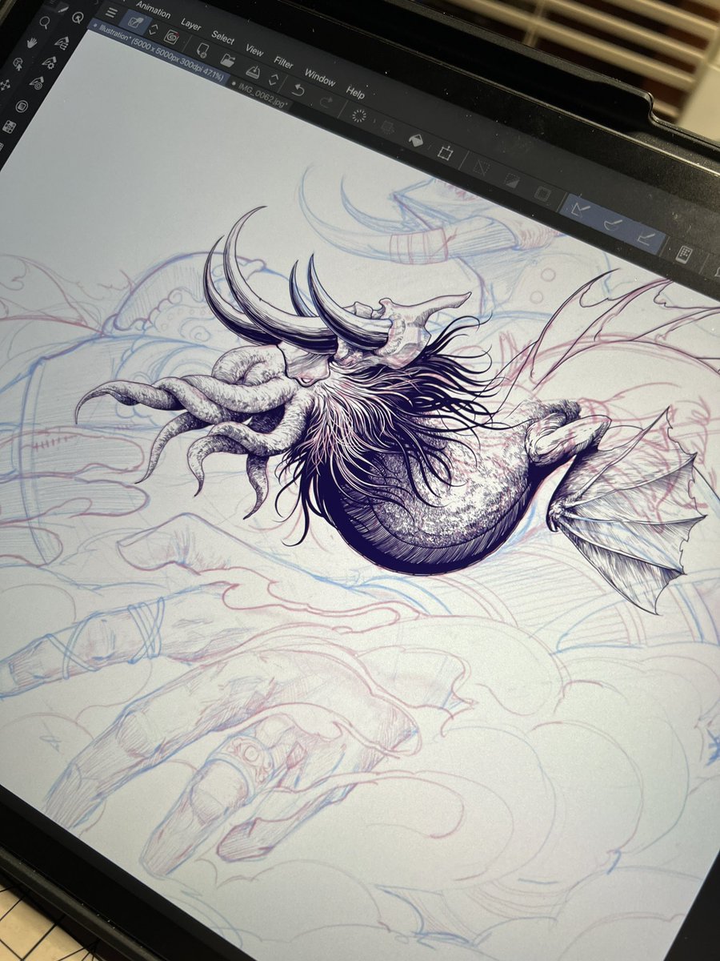
Task: Open the View menu
Action: click(254, 50)
